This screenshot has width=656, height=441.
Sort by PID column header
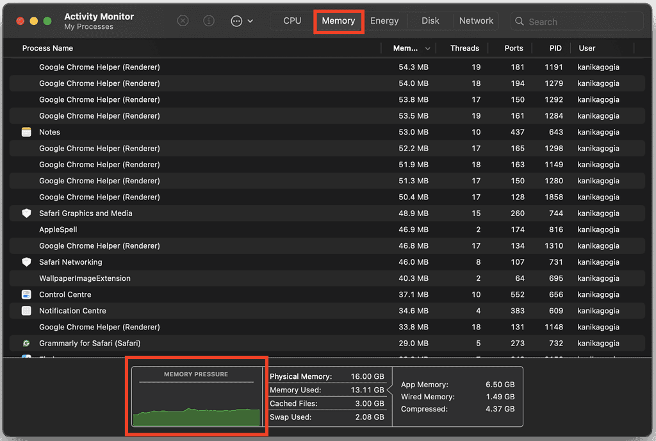[x=555, y=48]
